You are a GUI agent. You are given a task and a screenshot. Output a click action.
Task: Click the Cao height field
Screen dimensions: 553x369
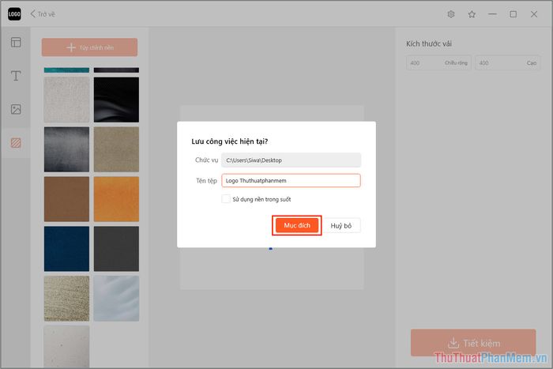pyautogui.click(x=506, y=62)
